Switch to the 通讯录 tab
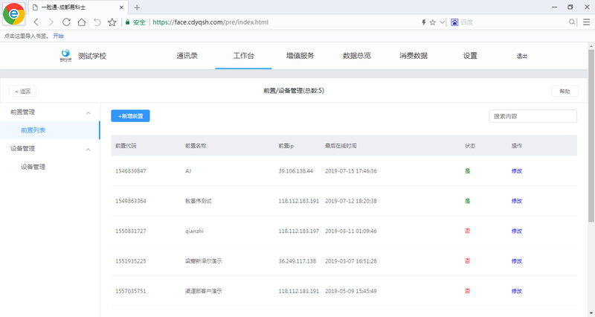 coord(187,56)
